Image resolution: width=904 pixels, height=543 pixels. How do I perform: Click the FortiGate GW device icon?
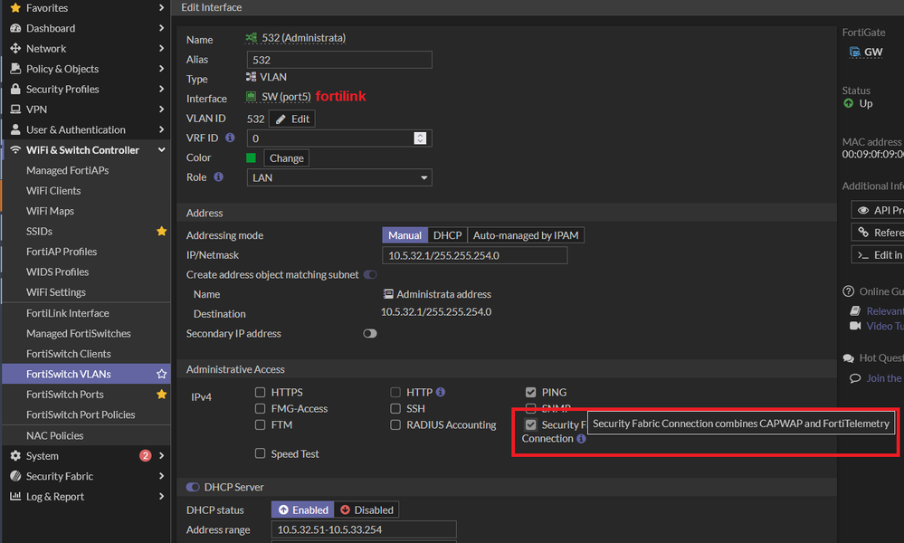coord(854,52)
